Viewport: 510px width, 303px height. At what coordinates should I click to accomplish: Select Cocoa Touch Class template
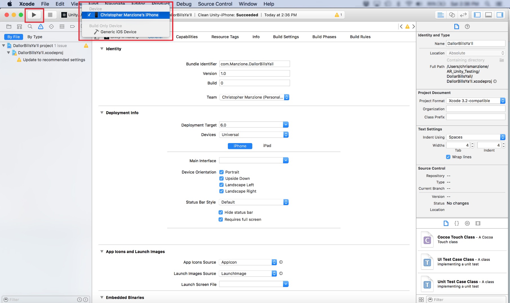pyautogui.click(x=462, y=240)
